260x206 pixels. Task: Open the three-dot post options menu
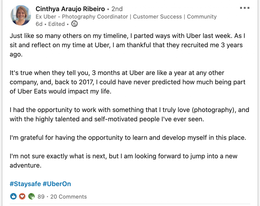245,8
